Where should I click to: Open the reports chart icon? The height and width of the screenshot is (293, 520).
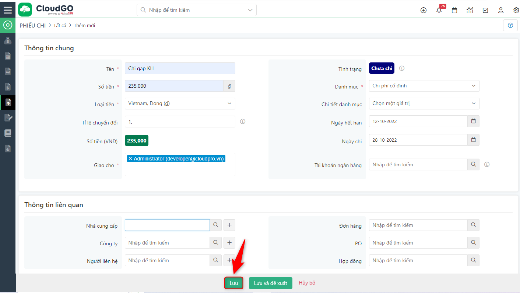pyautogui.click(x=470, y=10)
